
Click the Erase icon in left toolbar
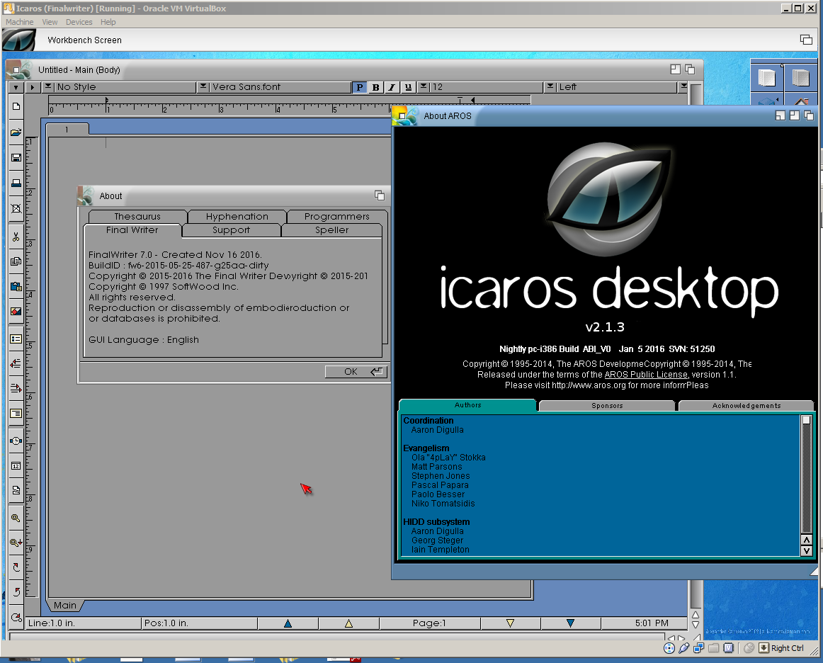pyautogui.click(x=16, y=312)
